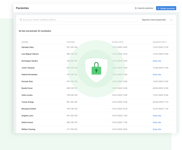This screenshot has width=182, height=150.
Task: Click next visit 04/05/2020 17:10
Action: point(160,102)
